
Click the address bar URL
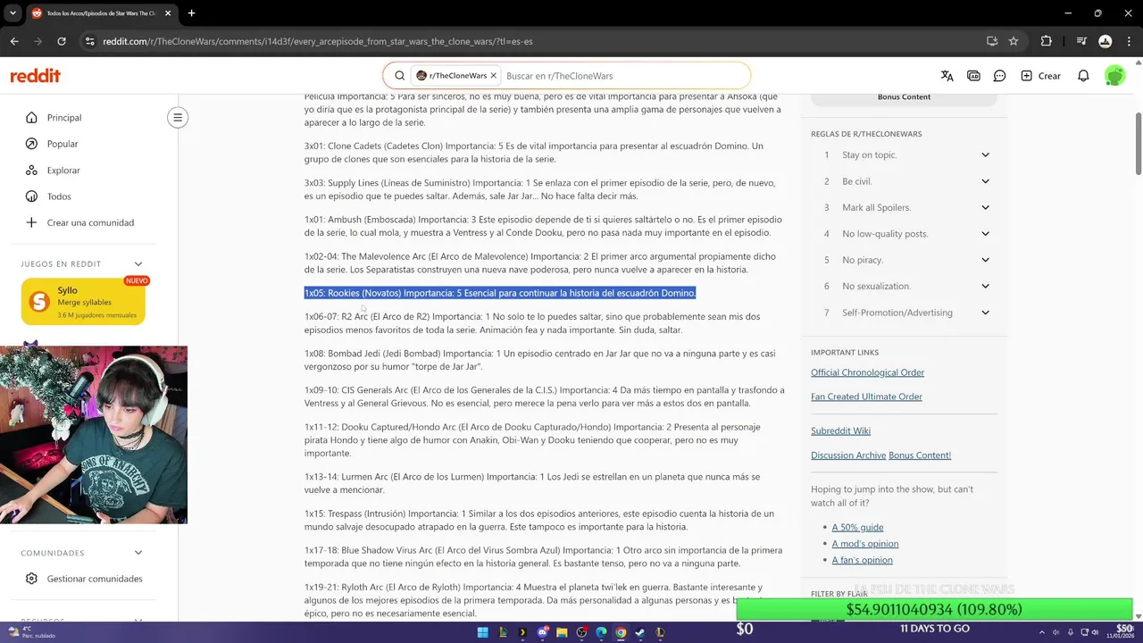(x=317, y=41)
